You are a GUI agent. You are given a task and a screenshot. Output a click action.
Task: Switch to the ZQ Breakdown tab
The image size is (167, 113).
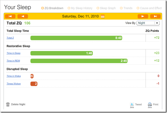coord(54,8)
